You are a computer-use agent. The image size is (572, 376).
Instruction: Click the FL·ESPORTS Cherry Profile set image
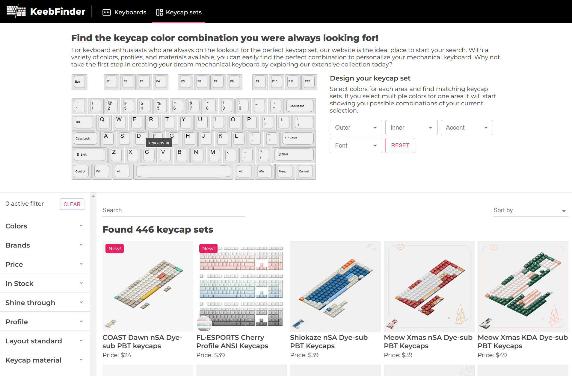pos(242,286)
